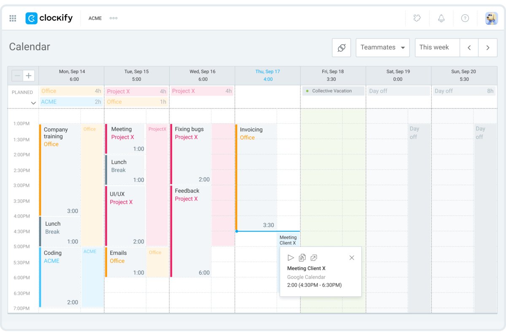Copy Meeting Client X as time entry
506x335 pixels.
[x=302, y=258]
